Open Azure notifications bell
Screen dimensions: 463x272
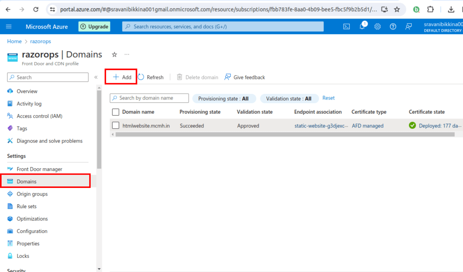tap(362, 26)
